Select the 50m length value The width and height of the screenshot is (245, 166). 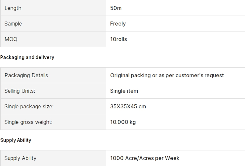[x=116, y=8]
